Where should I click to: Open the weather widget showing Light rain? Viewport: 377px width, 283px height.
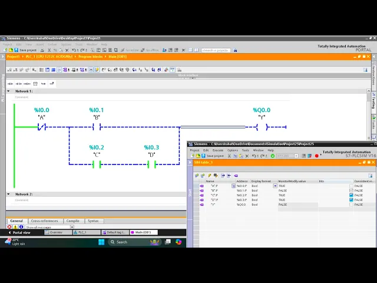coord(15,242)
